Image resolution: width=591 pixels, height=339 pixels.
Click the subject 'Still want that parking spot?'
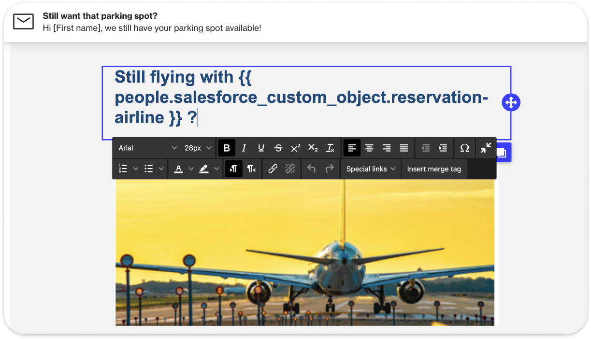(100, 16)
